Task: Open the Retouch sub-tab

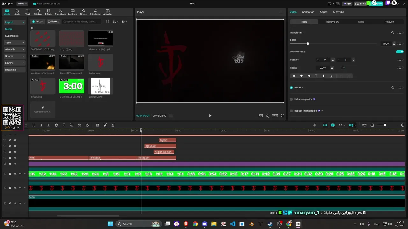Action: (x=389, y=22)
